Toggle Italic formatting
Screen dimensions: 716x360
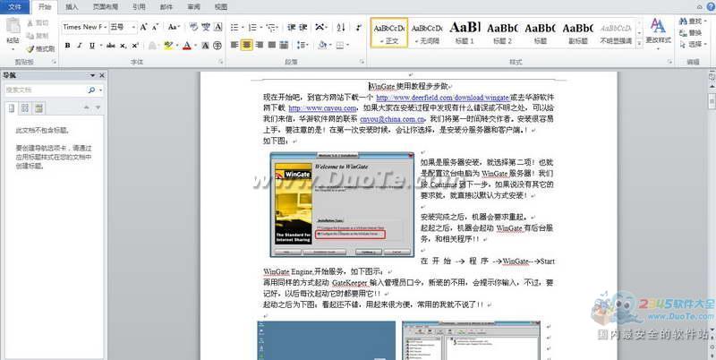point(80,46)
